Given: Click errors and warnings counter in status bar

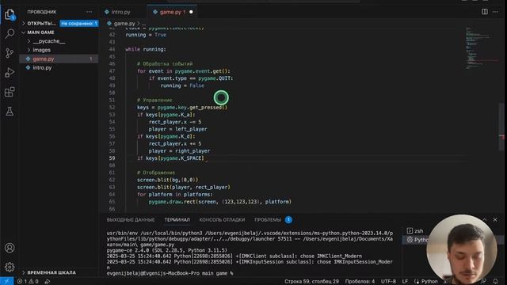Looking at the screenshot, I should pyautogui.click(x=28, y=282).
